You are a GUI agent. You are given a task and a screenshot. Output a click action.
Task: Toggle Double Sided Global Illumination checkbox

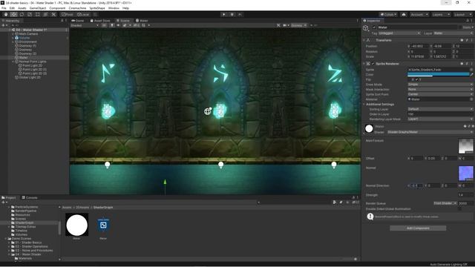460,209
